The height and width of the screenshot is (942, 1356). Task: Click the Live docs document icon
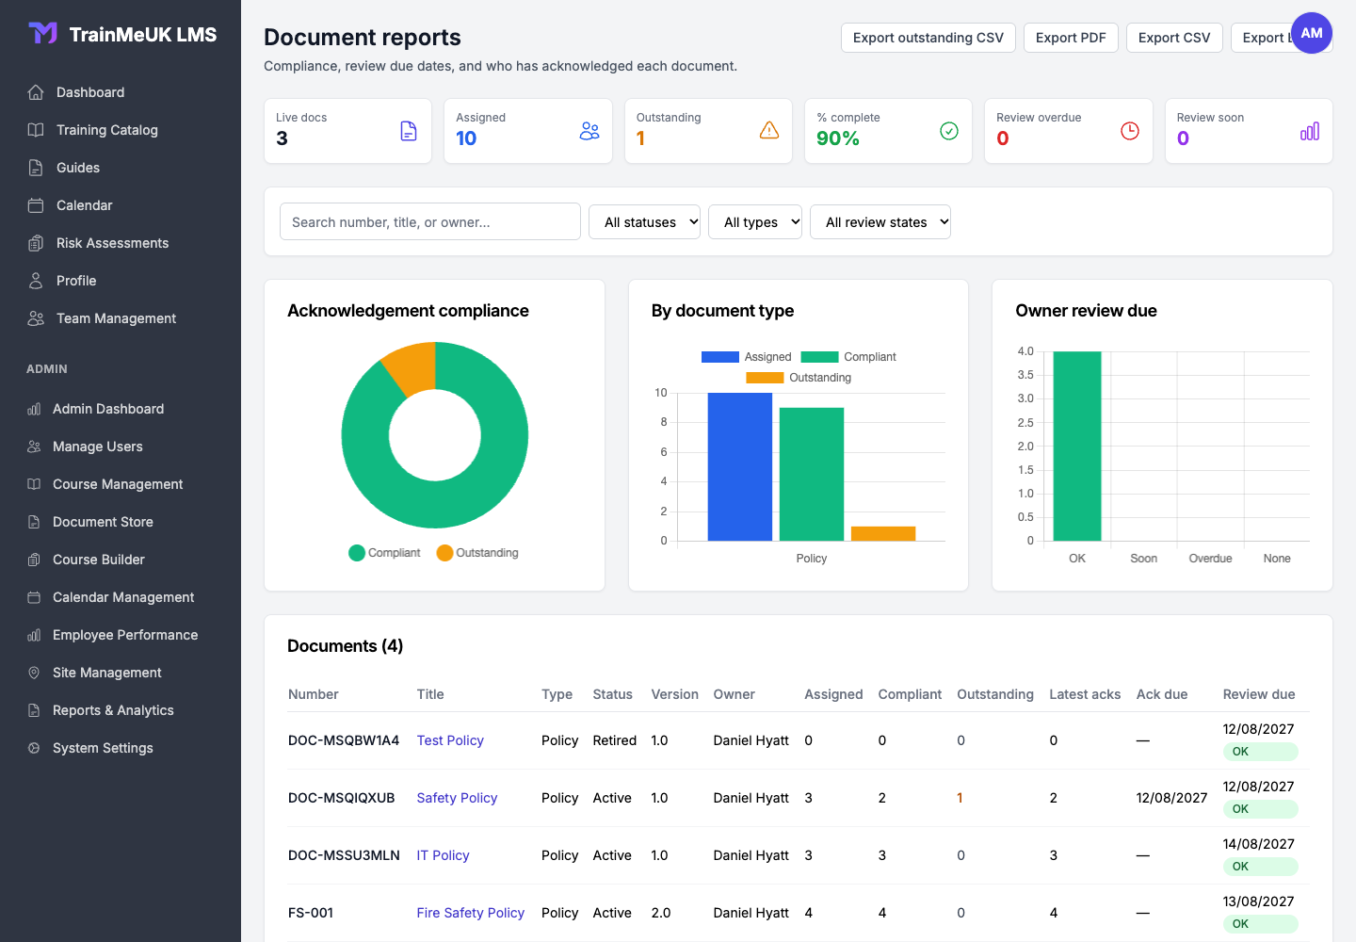pyautogui.click(x=409, y=131)
